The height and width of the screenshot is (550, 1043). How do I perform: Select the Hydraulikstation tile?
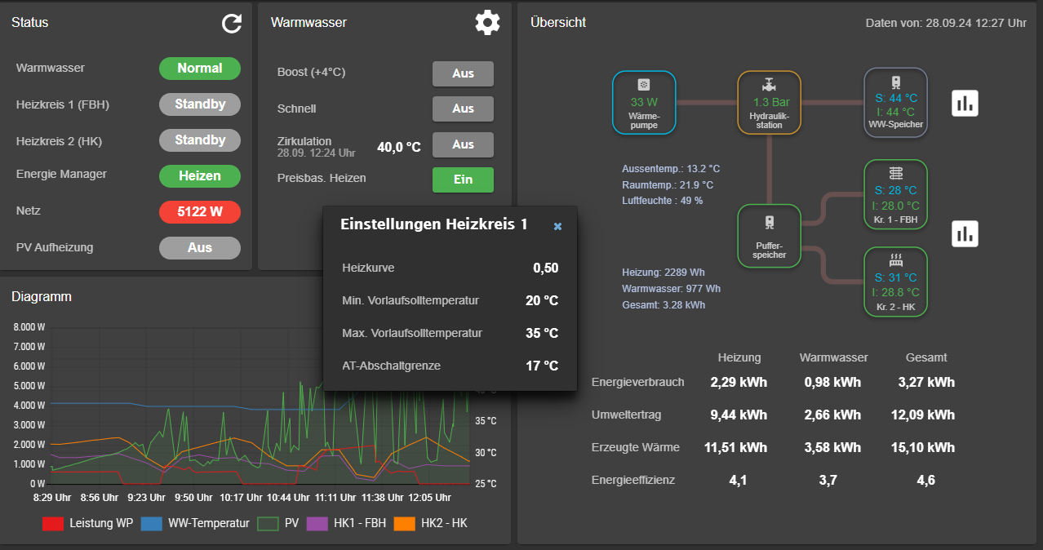coord(769,103)
